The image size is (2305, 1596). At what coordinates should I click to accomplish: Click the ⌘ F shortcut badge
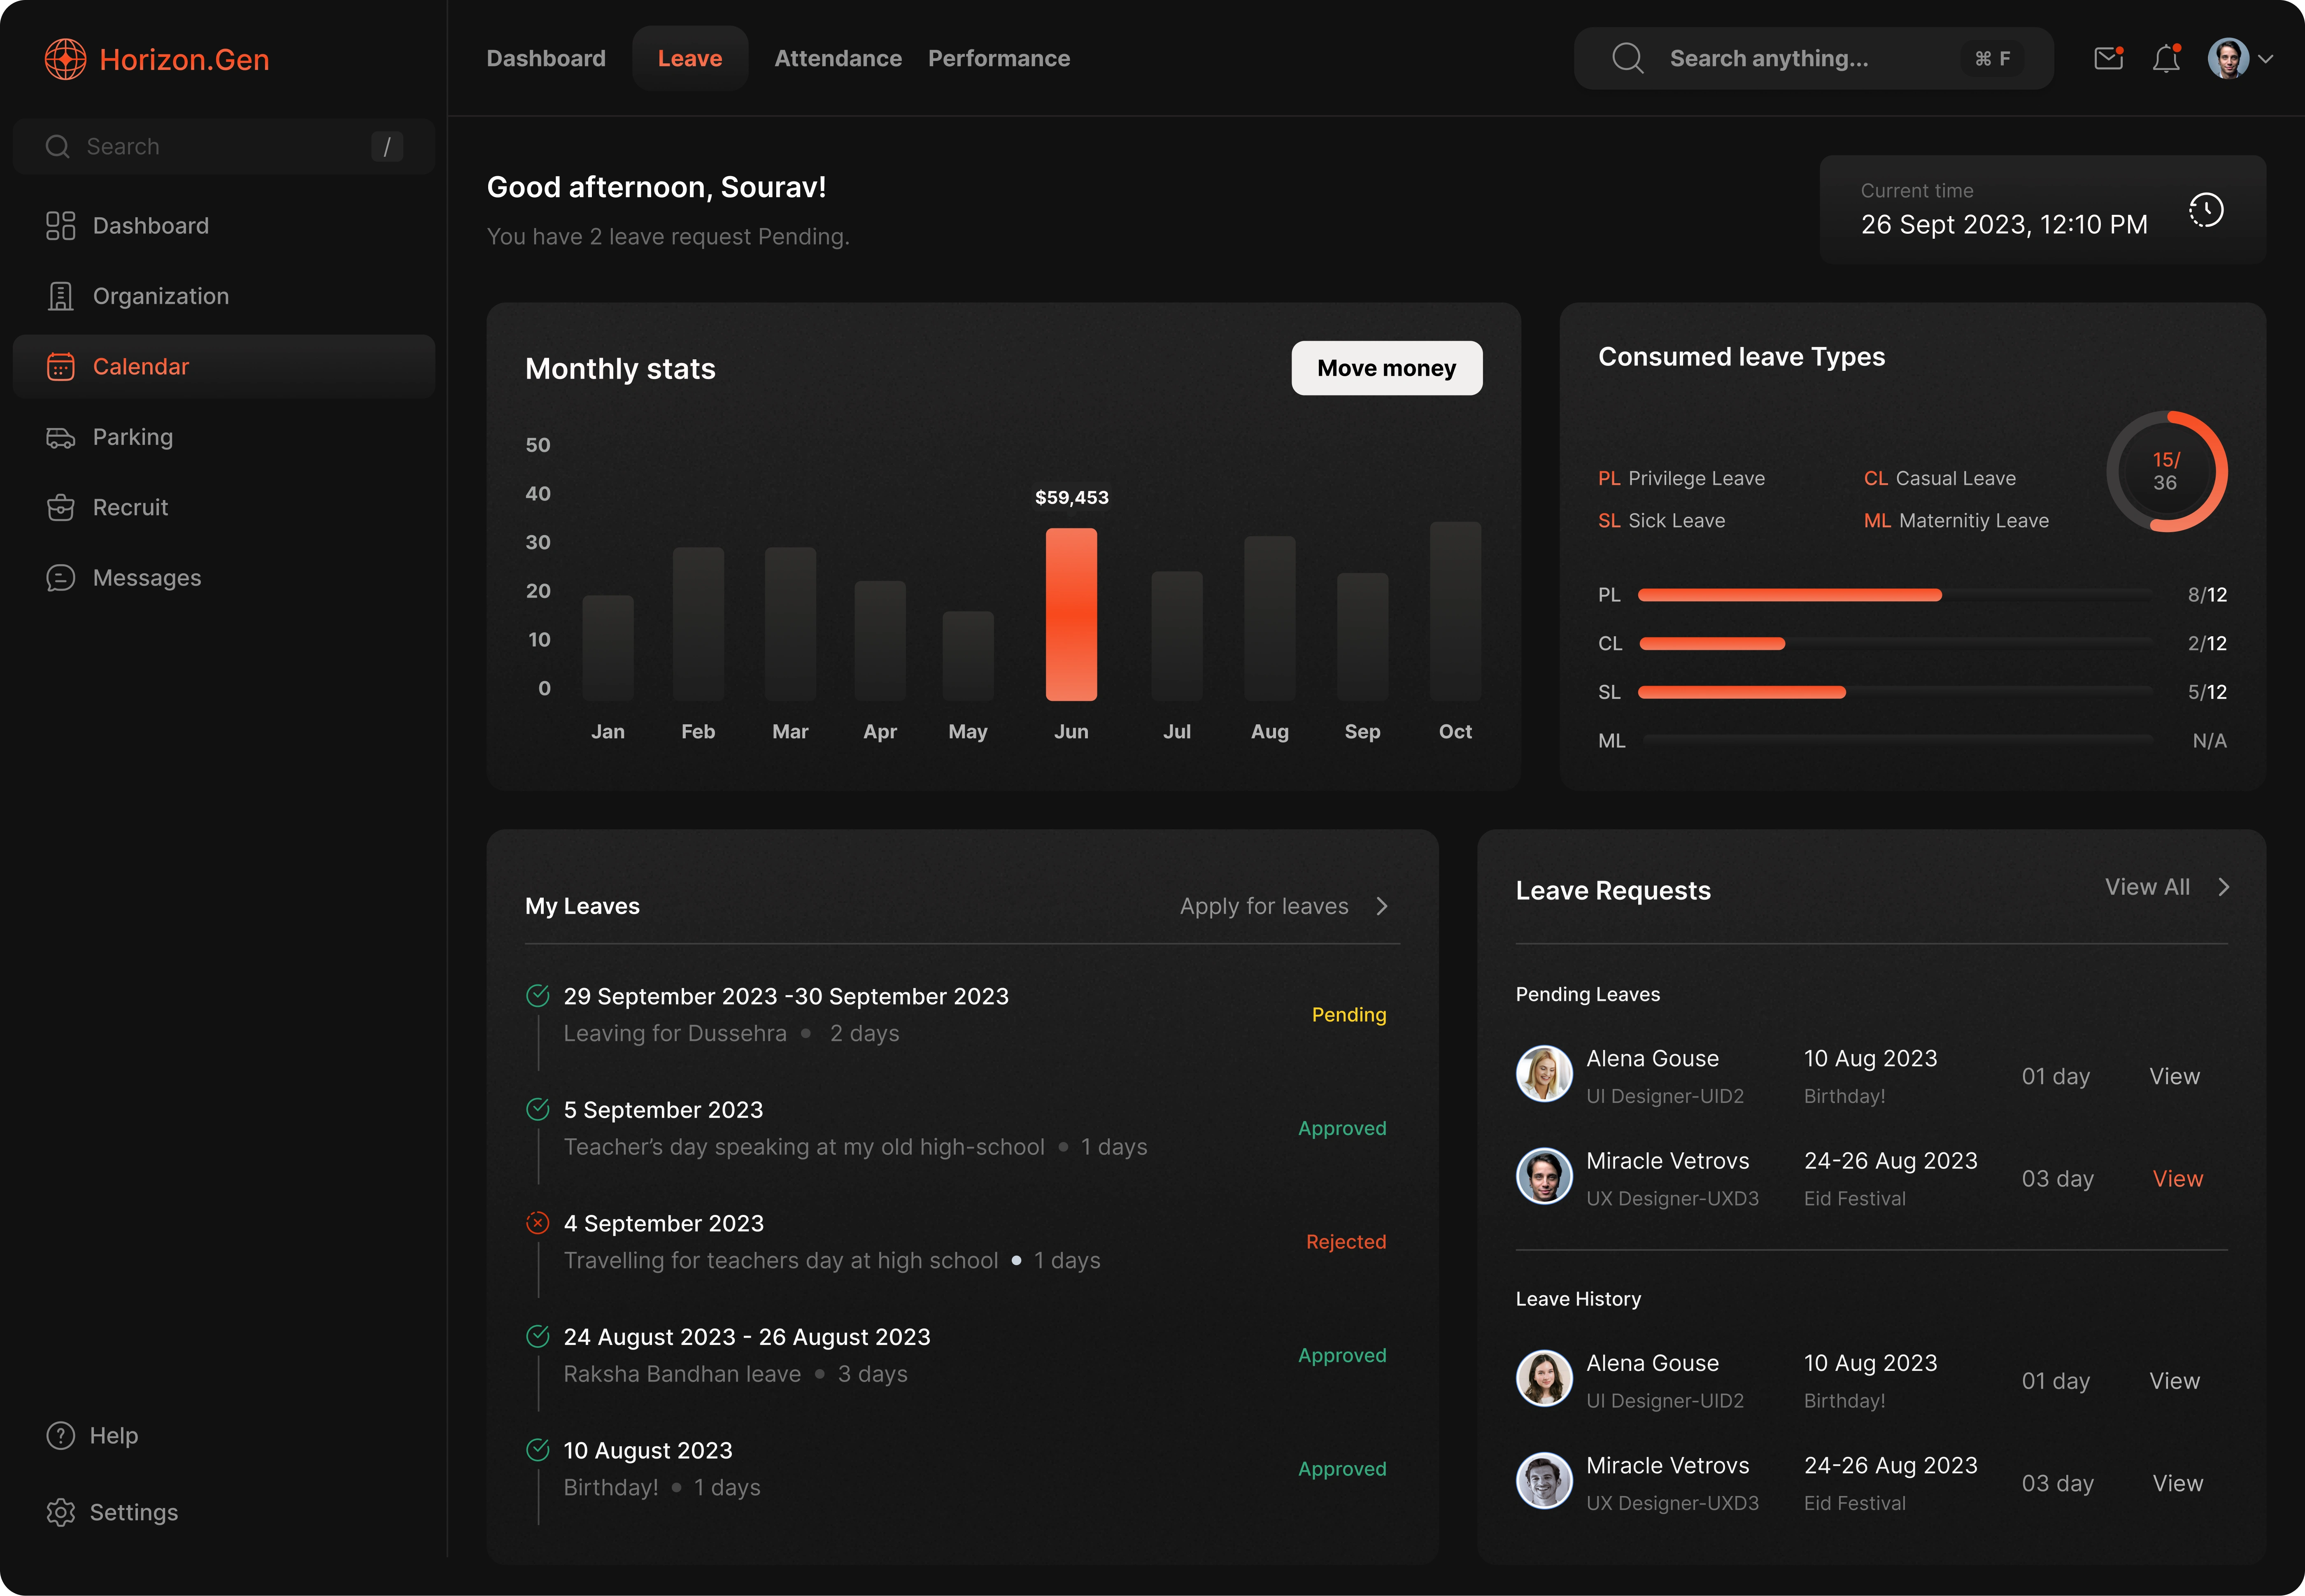(1993, 58)
